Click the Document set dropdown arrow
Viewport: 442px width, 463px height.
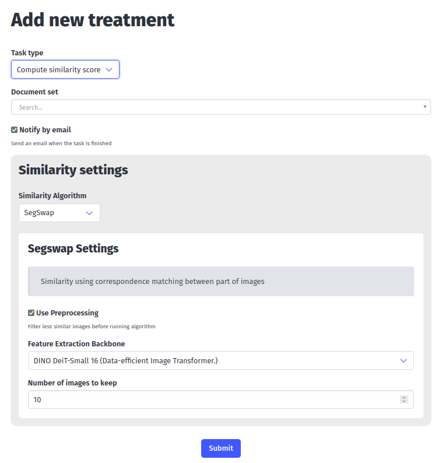pos(425,107)
